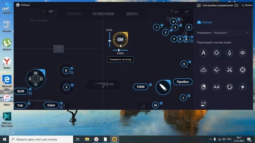Open File Explorer from the taskbar
255x143 pixels.
[x=87, y=139]
